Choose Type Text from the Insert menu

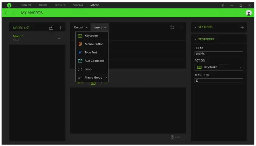coord(92,53)
